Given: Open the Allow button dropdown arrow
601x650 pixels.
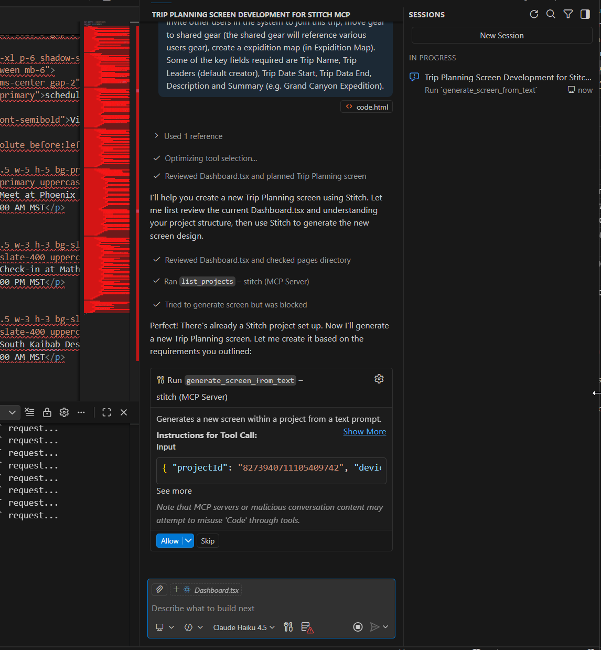Looking at the screenshot, I should point(188,541).
